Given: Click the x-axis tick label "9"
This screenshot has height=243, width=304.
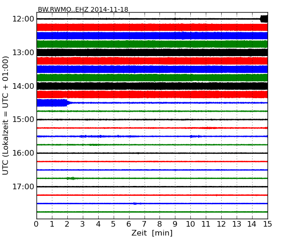Looking at the screenshot, I should tap(175, 224).
